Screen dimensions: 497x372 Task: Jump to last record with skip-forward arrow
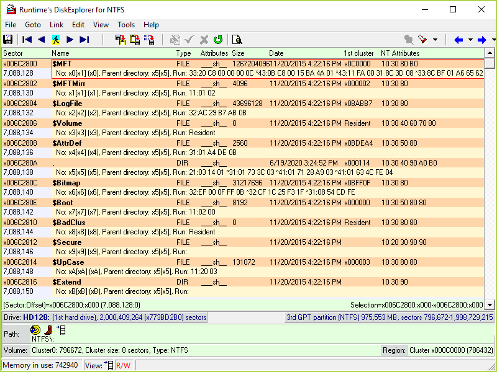click(x=84, y=40)
